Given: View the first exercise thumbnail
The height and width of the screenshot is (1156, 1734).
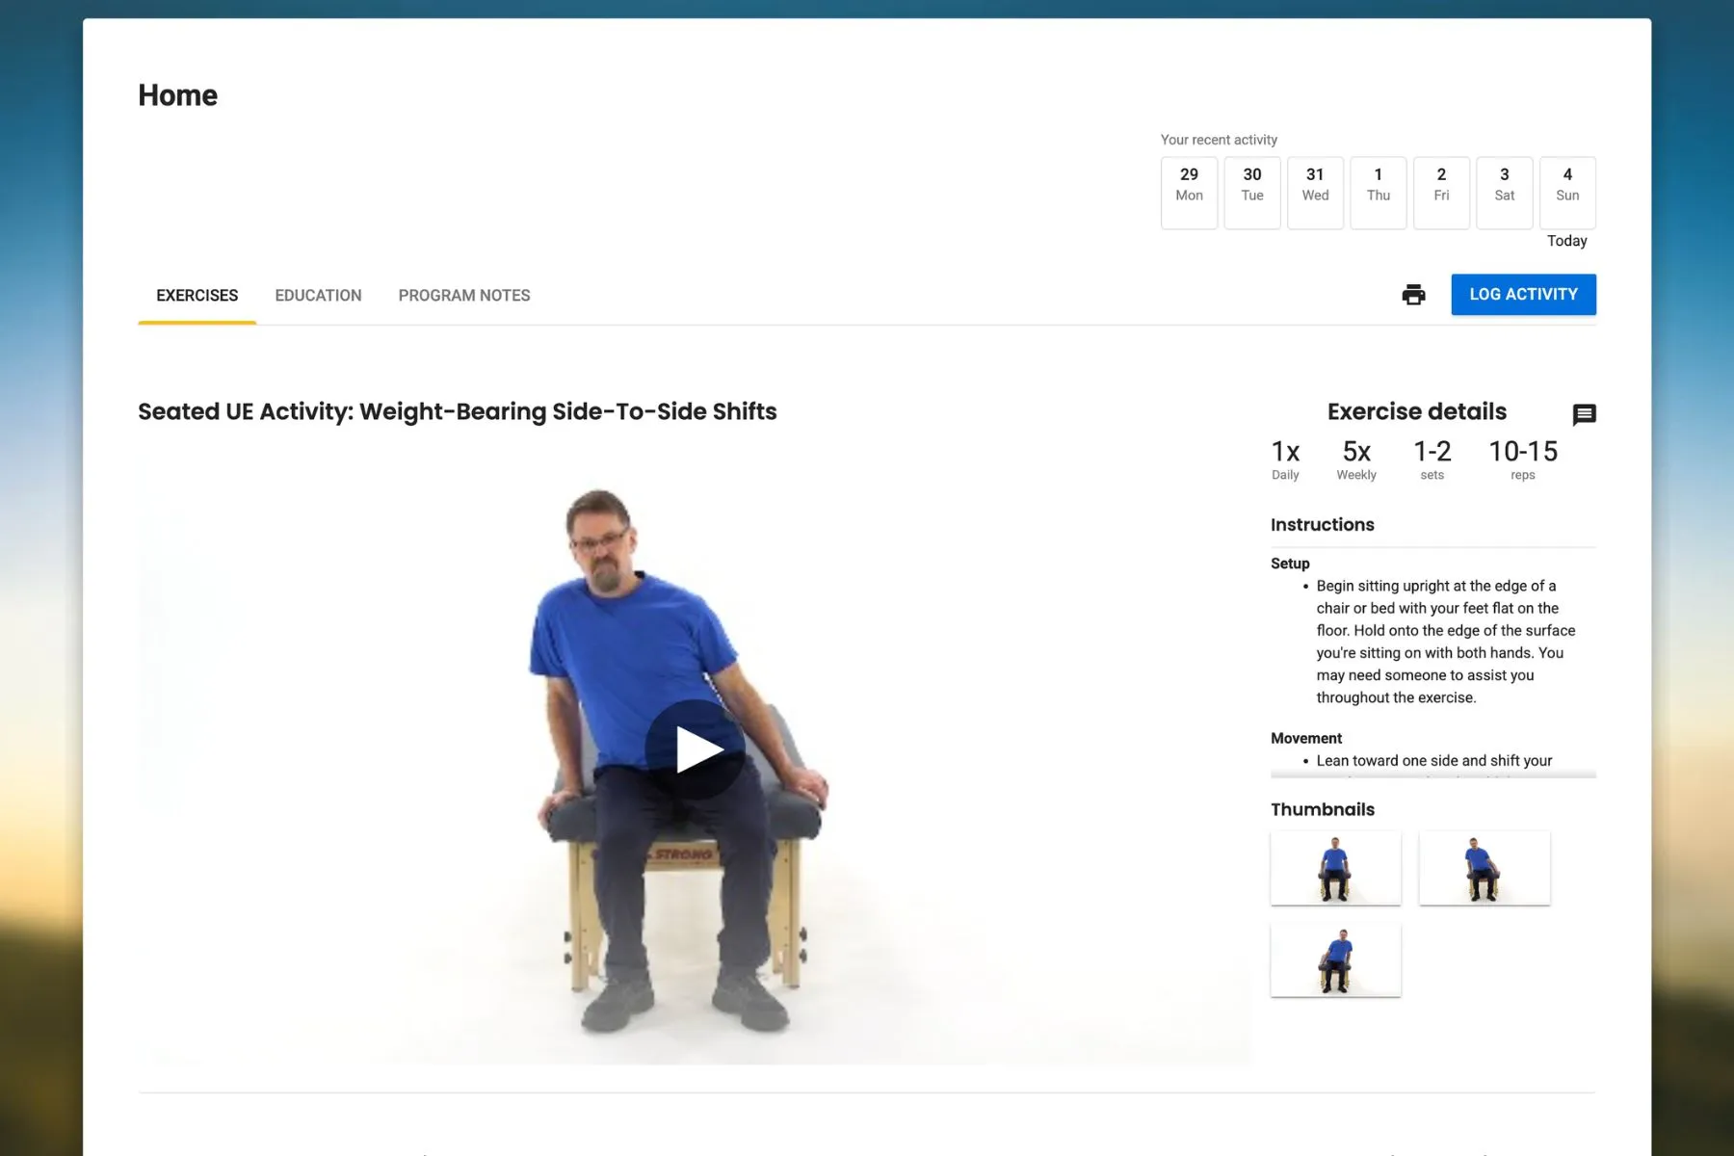Looking at the screenshot, I should click(x=1335, y=868).
